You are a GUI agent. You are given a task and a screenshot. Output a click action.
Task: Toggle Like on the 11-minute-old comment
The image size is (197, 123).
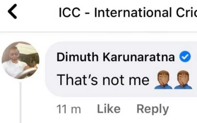tap(109, 109)
